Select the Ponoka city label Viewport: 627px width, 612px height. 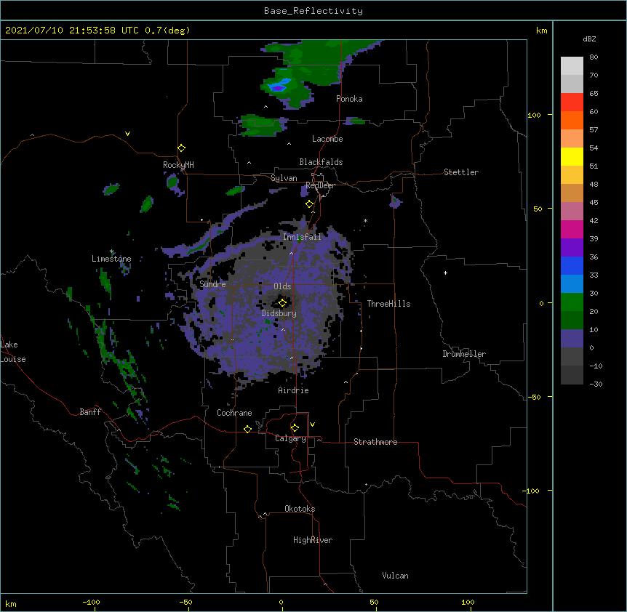[x=349, y=99]
